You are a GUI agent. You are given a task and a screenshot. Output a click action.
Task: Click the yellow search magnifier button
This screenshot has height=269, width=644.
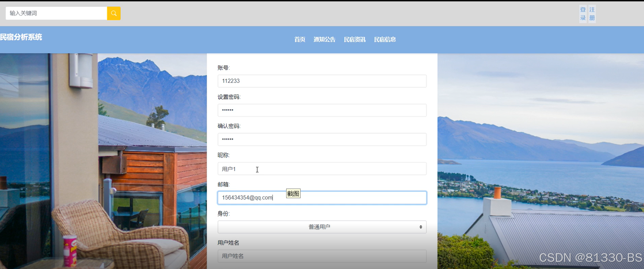pyautogui.click(x=114, y=13)
